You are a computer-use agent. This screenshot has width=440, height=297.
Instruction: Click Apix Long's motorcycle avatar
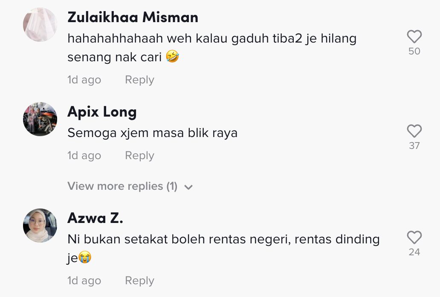pyautogui.click(x=40, y=119)
